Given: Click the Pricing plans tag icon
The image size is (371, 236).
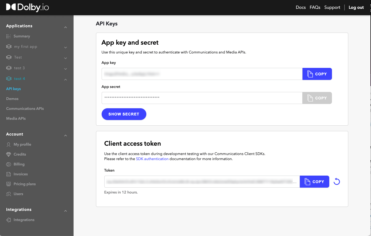Looking at the screenshot, I should tap(8, 184).
